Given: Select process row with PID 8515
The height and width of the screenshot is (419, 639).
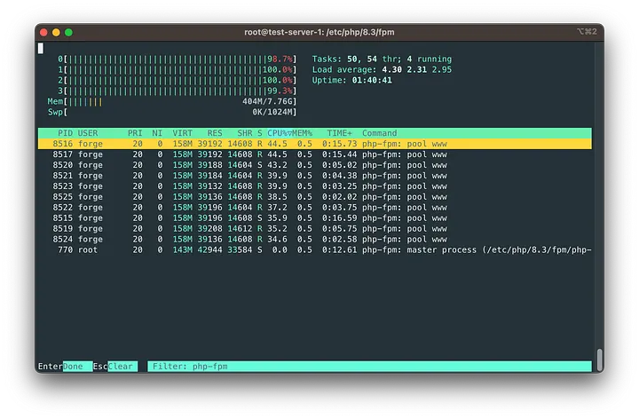Looking at the screenshot, I should point(314,218).
